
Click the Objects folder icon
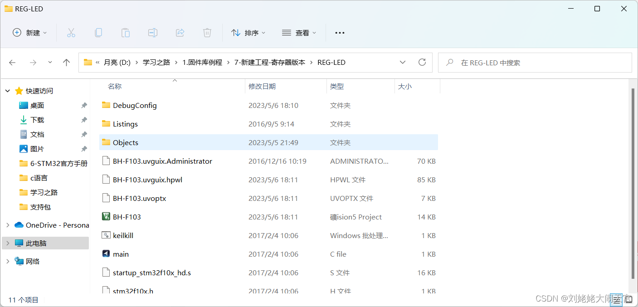click(x=106, y=142)
